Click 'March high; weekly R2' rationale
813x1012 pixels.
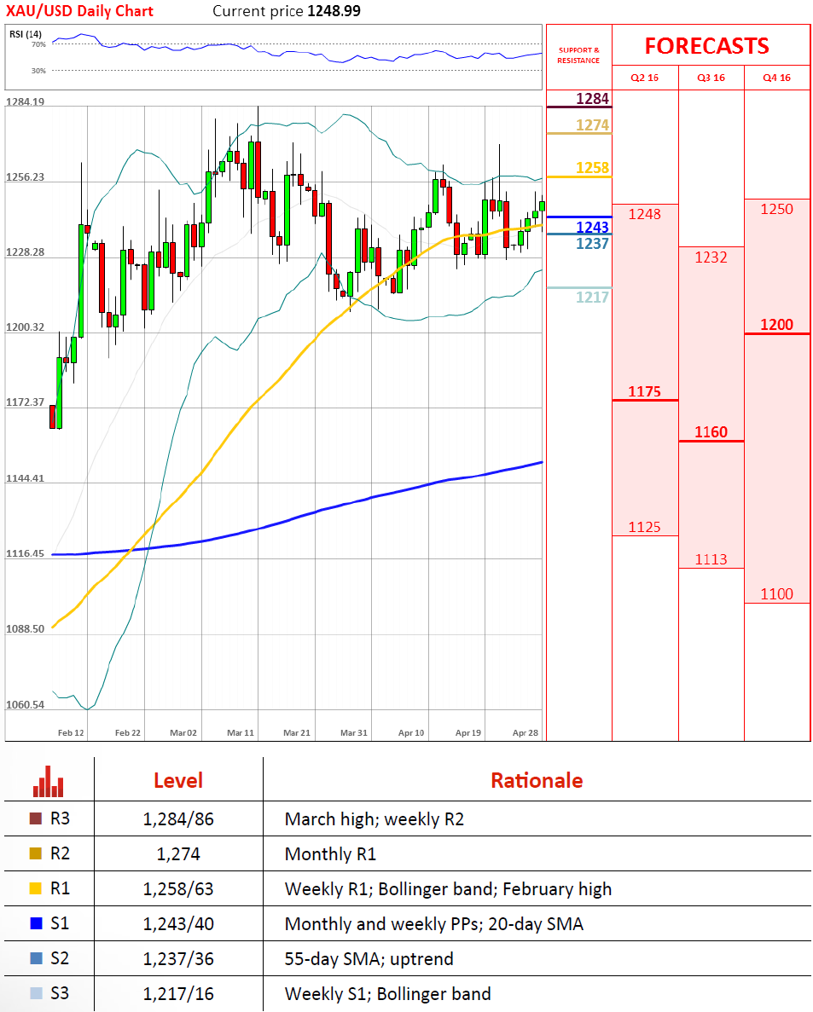point(375,819)
